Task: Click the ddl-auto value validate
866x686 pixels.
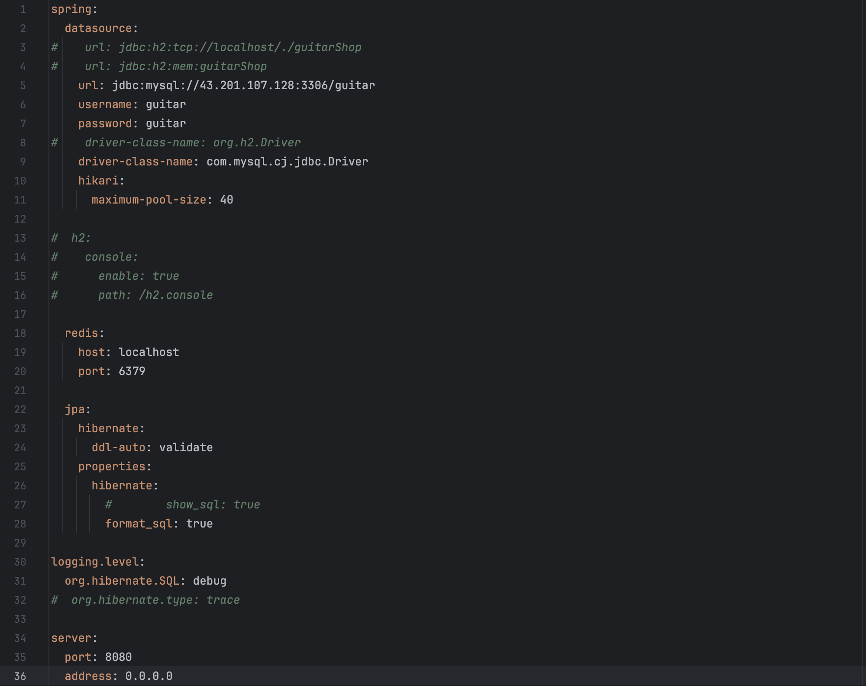Action: pyautogui.click(x=186, y=447)
